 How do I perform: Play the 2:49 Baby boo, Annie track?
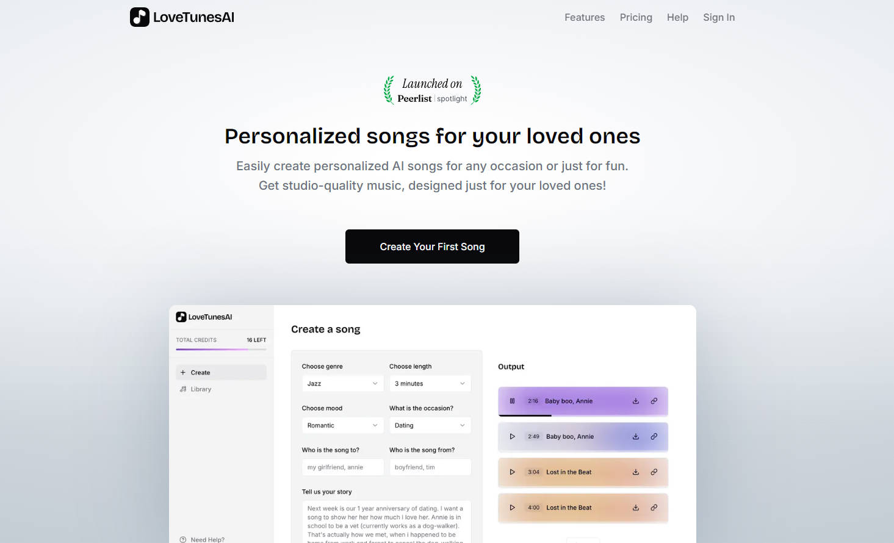513,437
